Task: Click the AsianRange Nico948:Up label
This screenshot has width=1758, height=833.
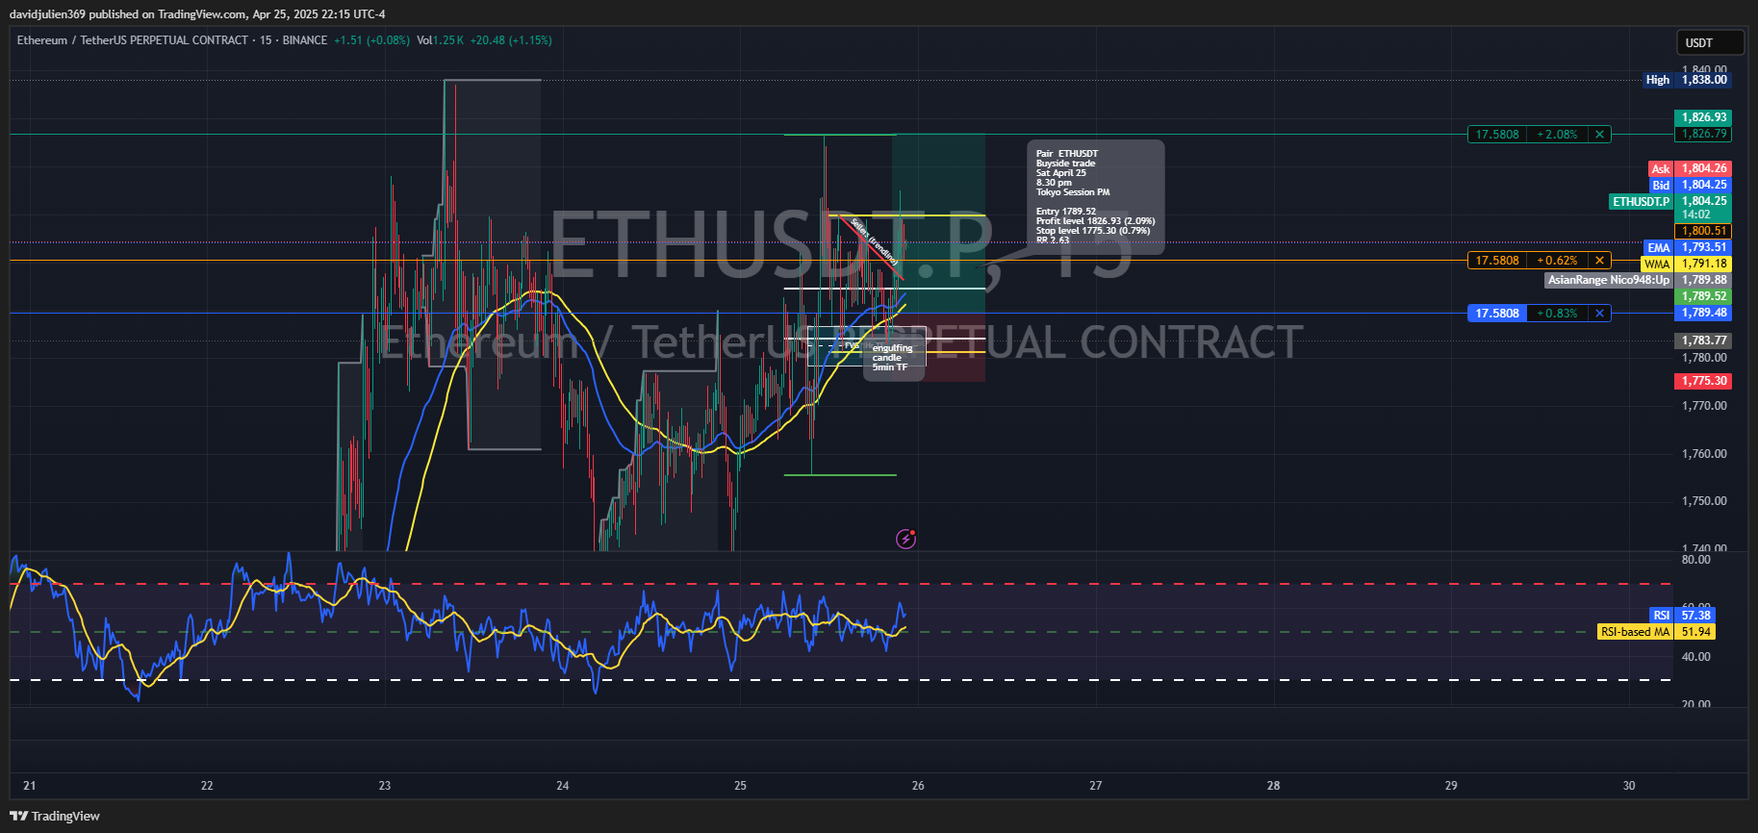Action: coord(1609,280)
